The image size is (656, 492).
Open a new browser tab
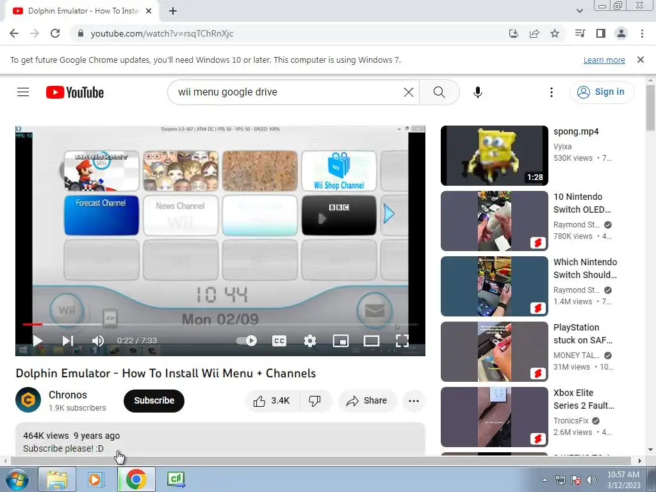(173, 11)
